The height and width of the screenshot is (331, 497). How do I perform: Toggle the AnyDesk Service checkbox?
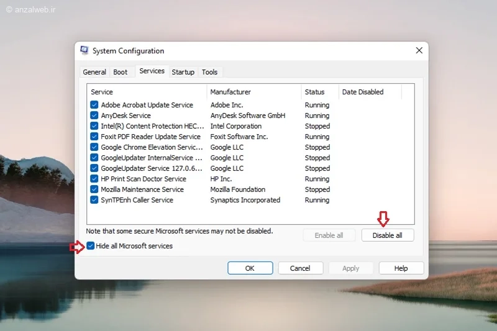94,116
